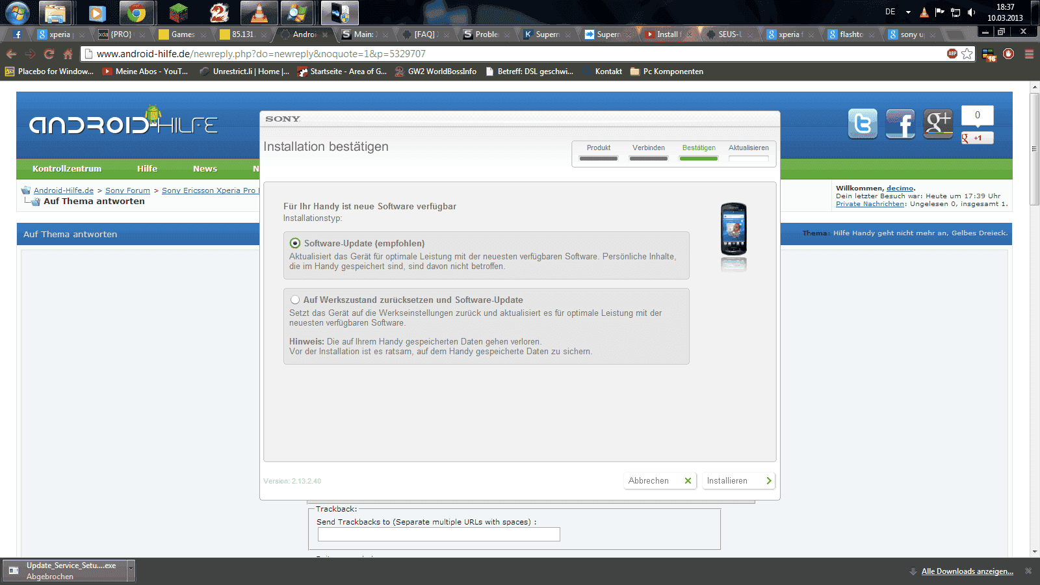Open the GW2 WorldBossInfo bookmark
Screen dimensions: 1040x585
click(x=435, y=71)
